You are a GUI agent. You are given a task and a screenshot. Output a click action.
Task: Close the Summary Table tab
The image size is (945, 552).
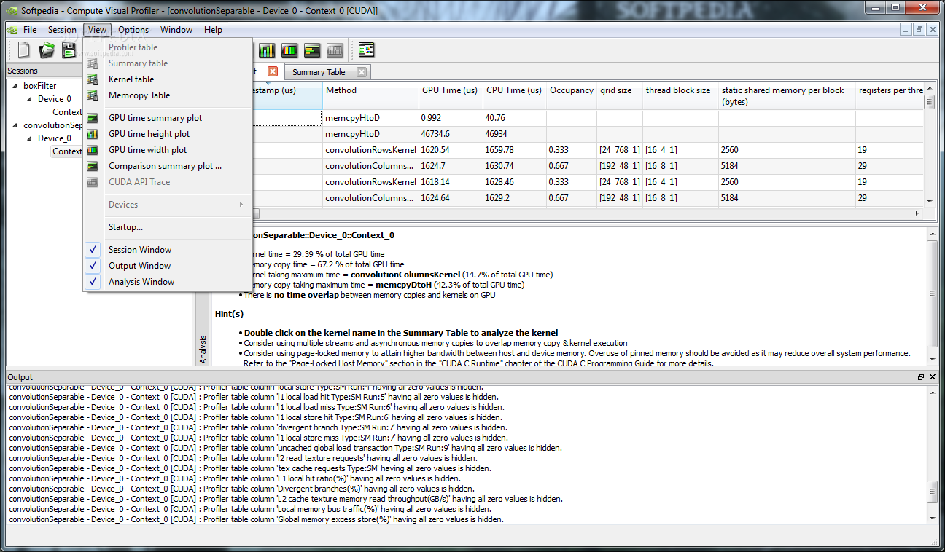360,71
